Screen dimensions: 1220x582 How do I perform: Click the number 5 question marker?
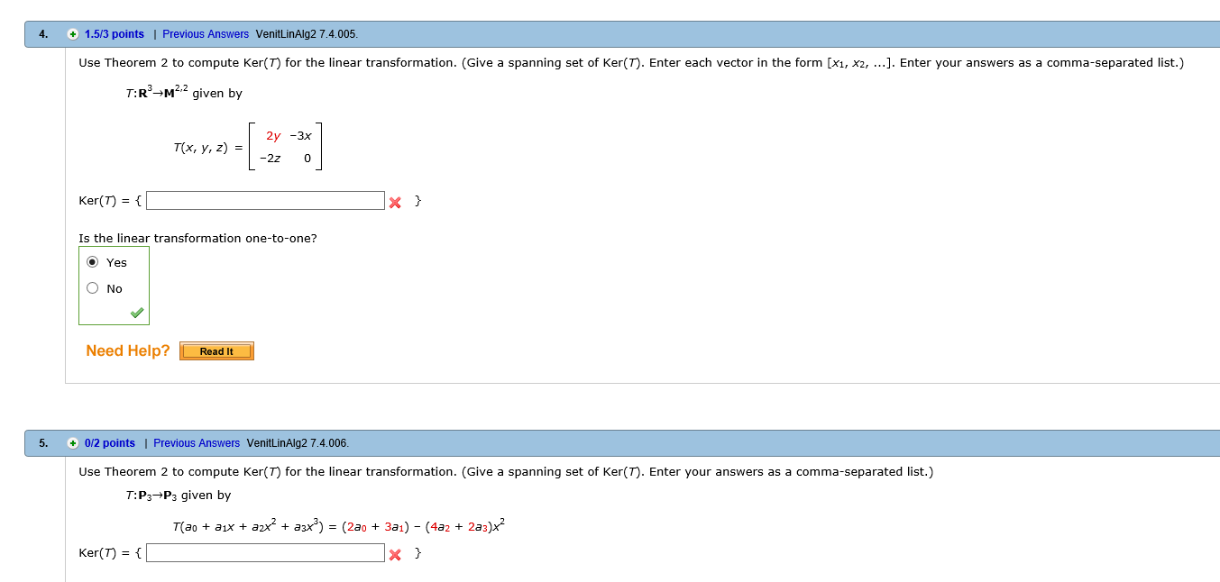(x=41, y=442)
